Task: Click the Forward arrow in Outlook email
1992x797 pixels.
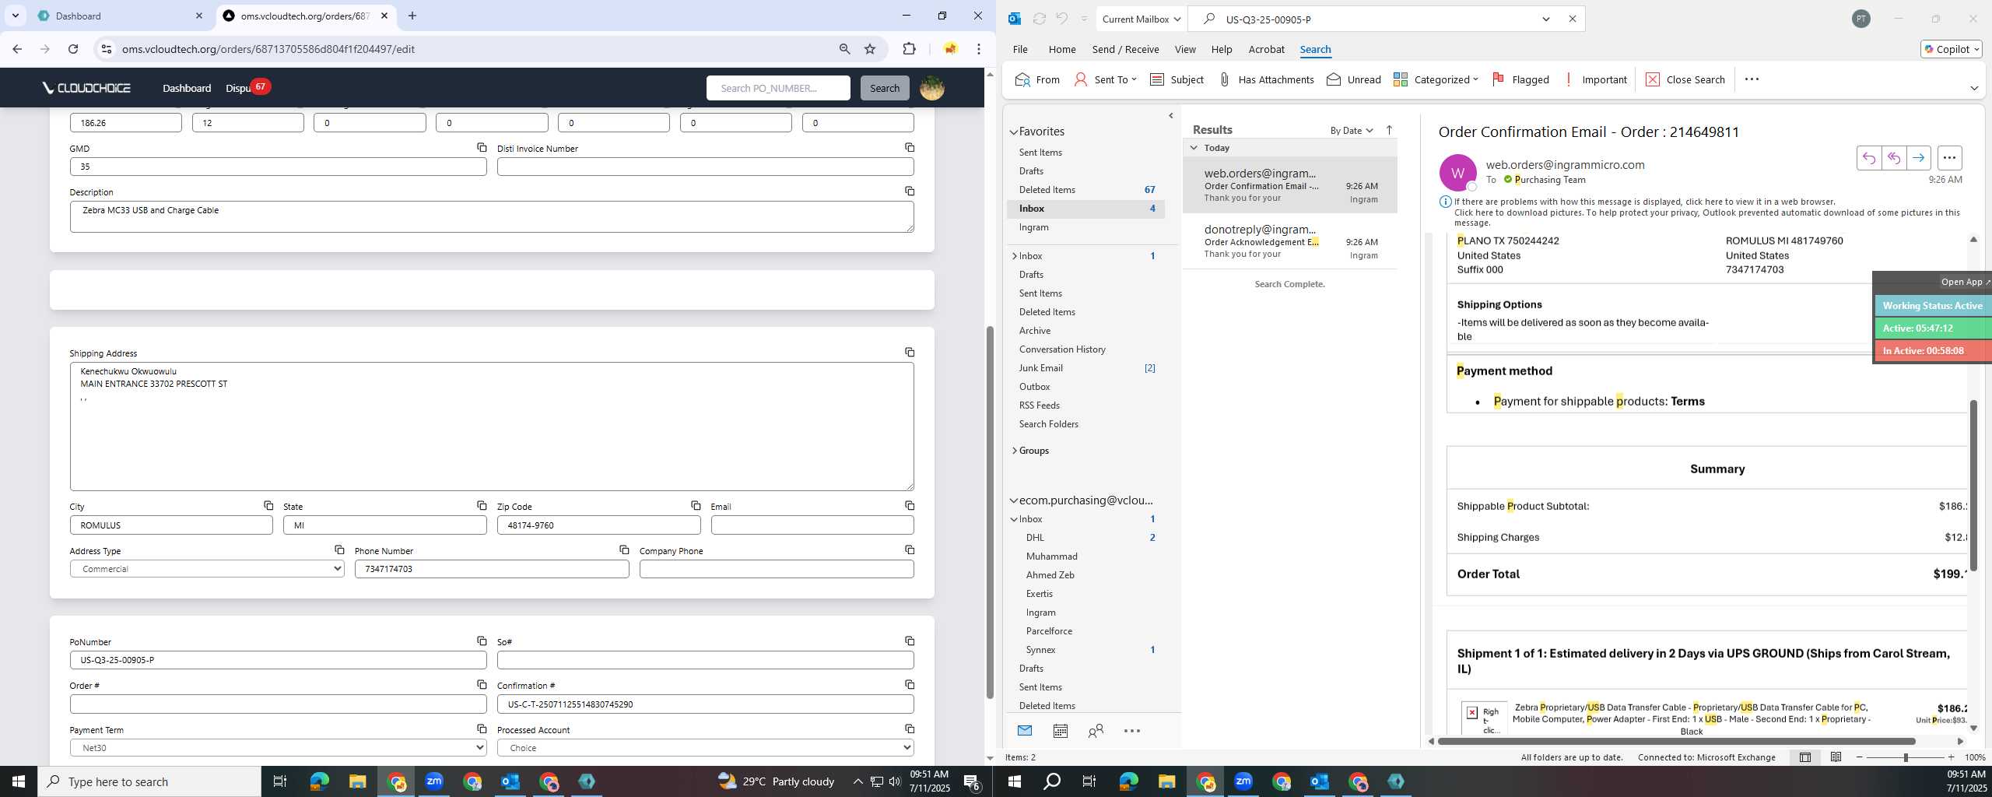Action: coord(1918,158)
